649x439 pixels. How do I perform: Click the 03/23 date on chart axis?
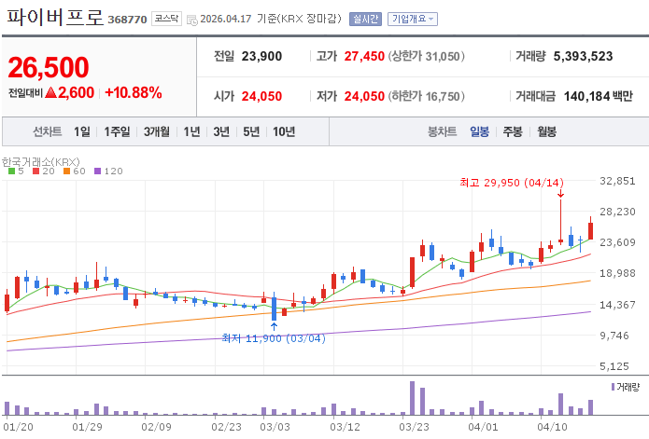pyautogui.click(x=414, y=427)
